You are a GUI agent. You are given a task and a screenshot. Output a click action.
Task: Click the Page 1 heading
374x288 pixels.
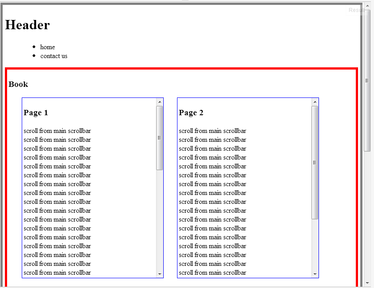pyautogui.click(x=35, y=113)
